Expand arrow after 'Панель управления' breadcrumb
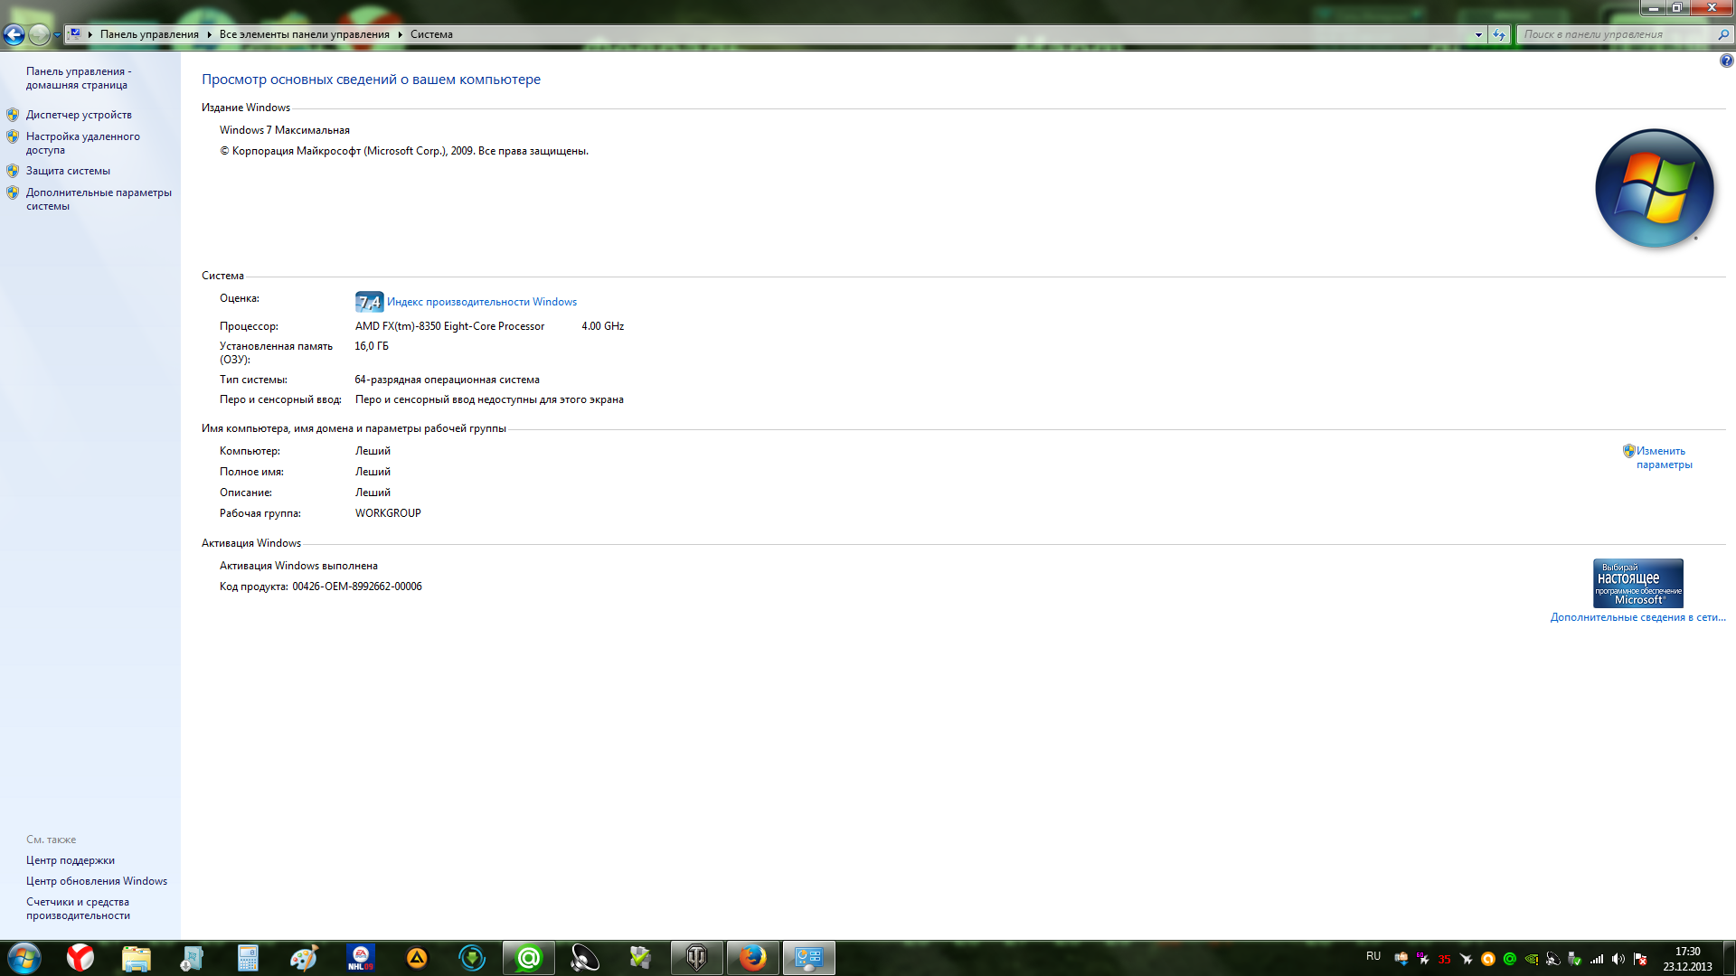This screenshot has width=1736, height=976. (x=209, y=34)
